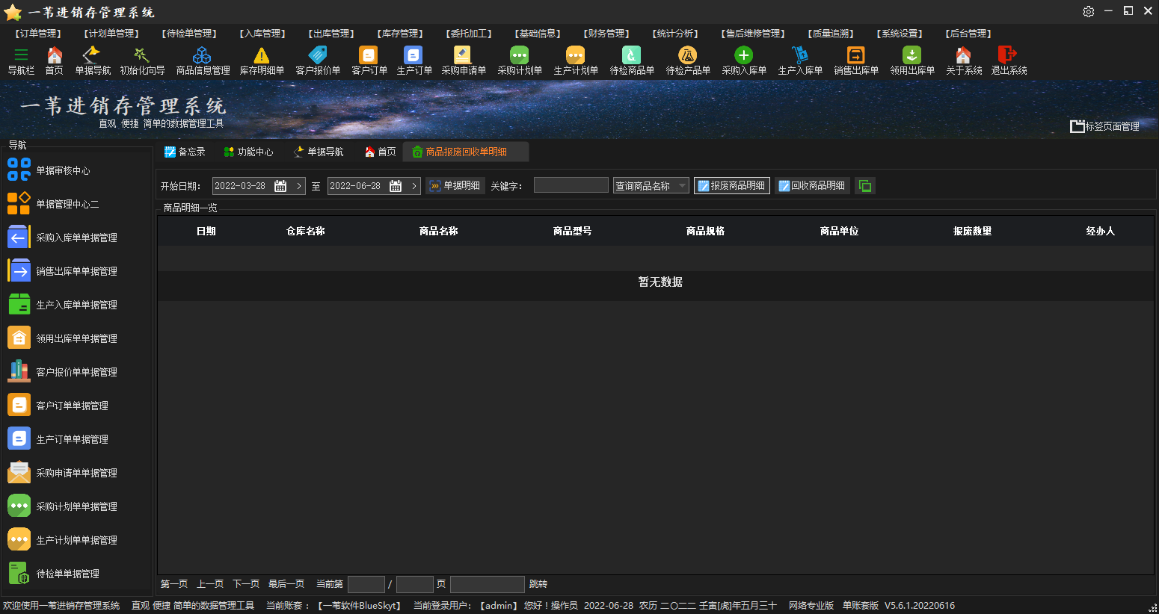
Task: Click the green copy icon beside 回收商品明细
Action: (x=865, y=186)
